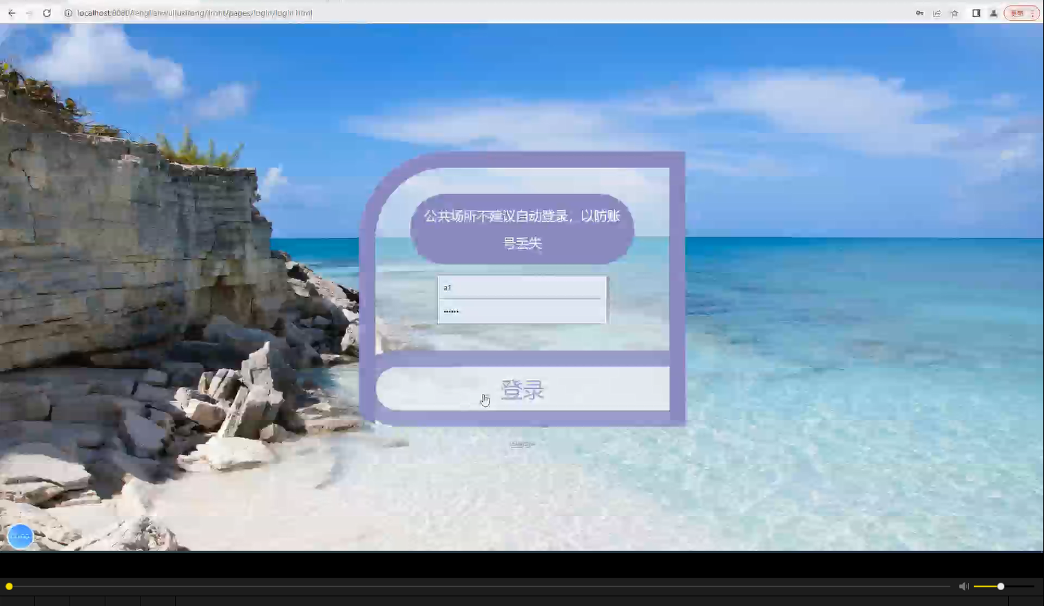Click the share icon in the browser toolbar
This screenshot has height=606, width=1044.
pos(937,12)
